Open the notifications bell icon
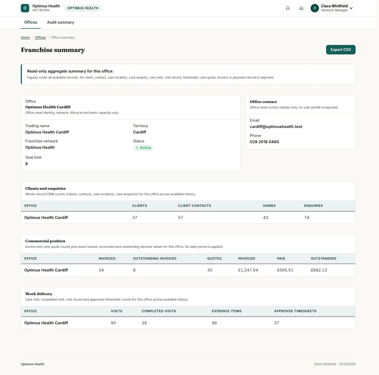 pos(288,8)
